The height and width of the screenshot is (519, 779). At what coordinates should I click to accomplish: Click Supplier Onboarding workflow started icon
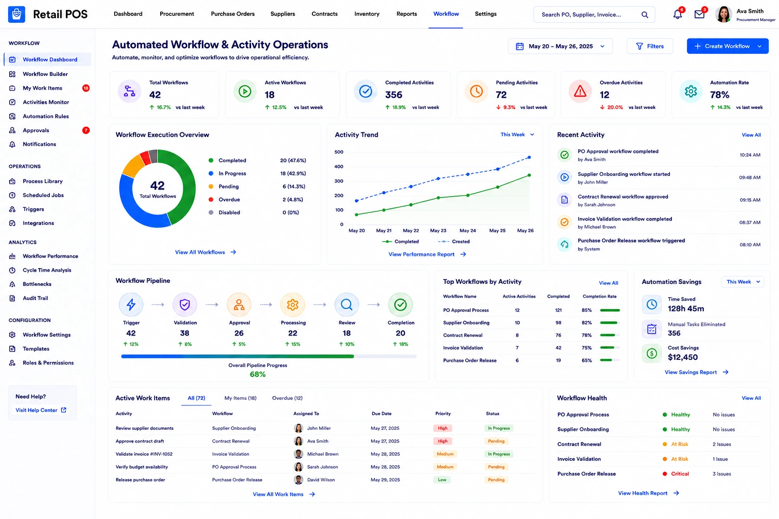(x=564, y=177)
